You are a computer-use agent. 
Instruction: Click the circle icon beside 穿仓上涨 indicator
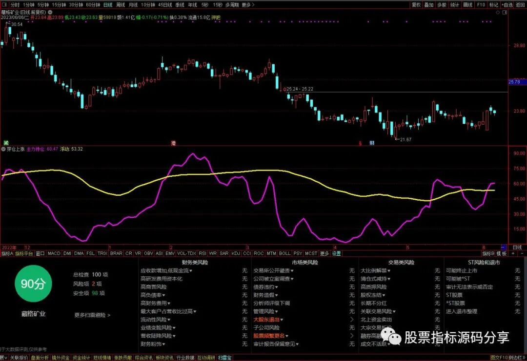point(3,149)
